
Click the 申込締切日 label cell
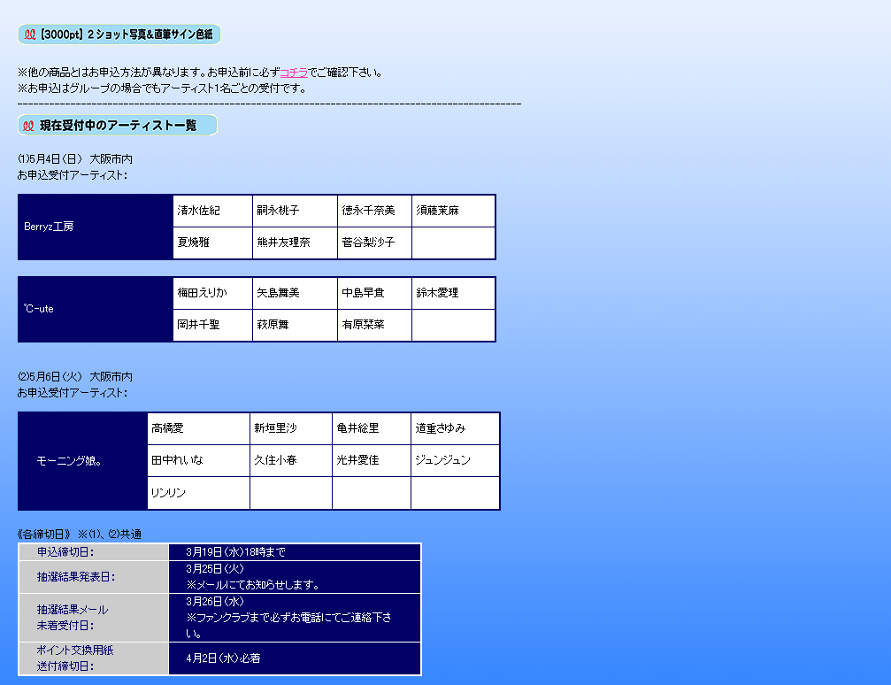tap(94, 552)
